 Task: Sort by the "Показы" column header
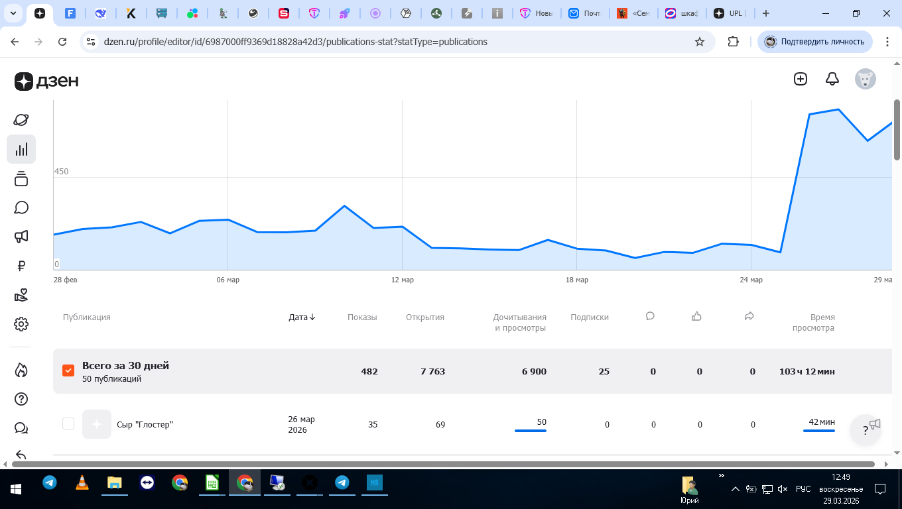pyautogui.click(x=362, y=317)
